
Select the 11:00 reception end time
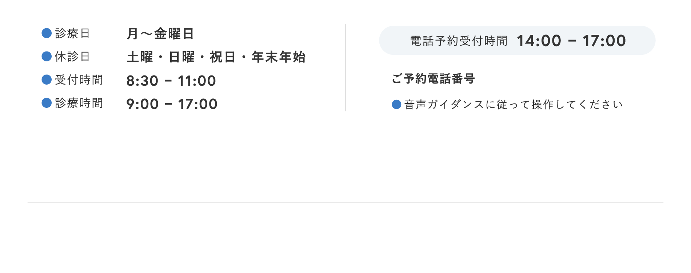point(197,81)
